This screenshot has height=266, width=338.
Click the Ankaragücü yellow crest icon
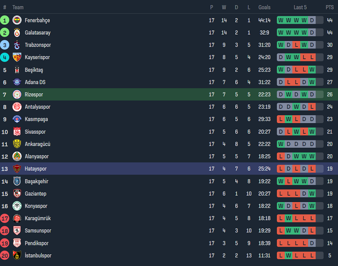(17, 144)
